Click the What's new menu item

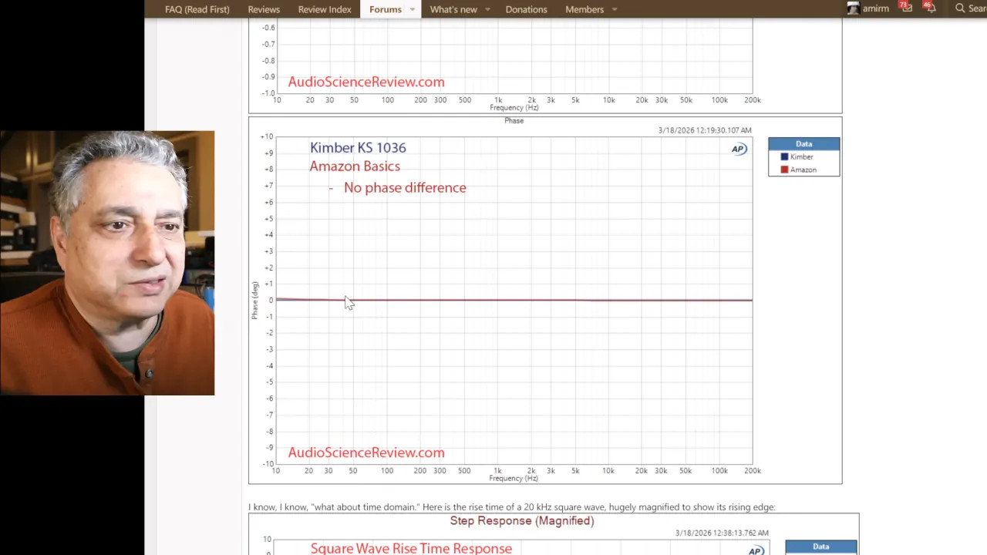[453, 9]
